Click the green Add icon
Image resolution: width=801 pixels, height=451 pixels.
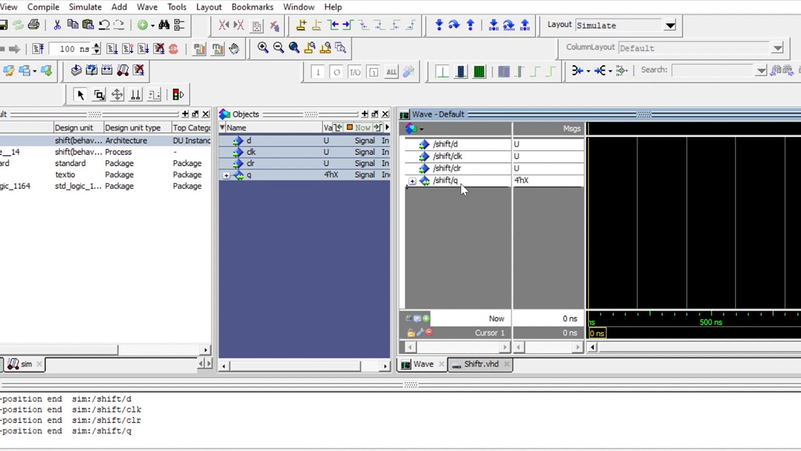pyautogui.click(x=143, y=25)
